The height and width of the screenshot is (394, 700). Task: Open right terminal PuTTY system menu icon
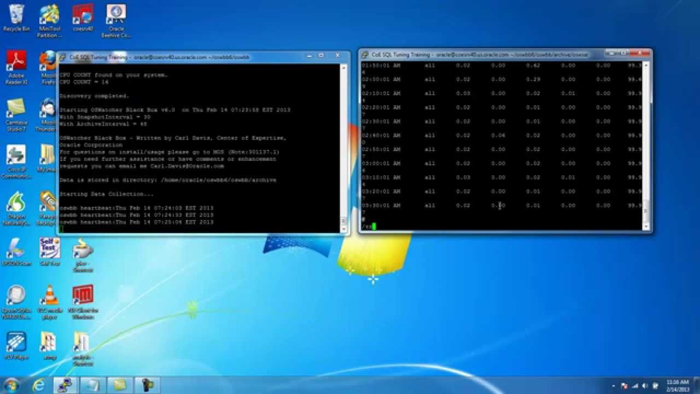(365, 55)
